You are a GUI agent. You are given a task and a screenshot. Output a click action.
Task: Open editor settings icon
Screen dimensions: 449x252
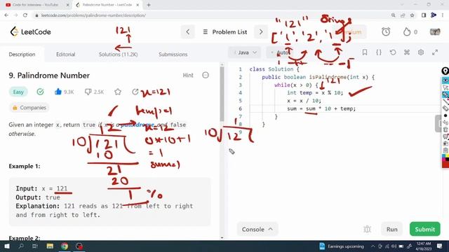coord(421,52)
